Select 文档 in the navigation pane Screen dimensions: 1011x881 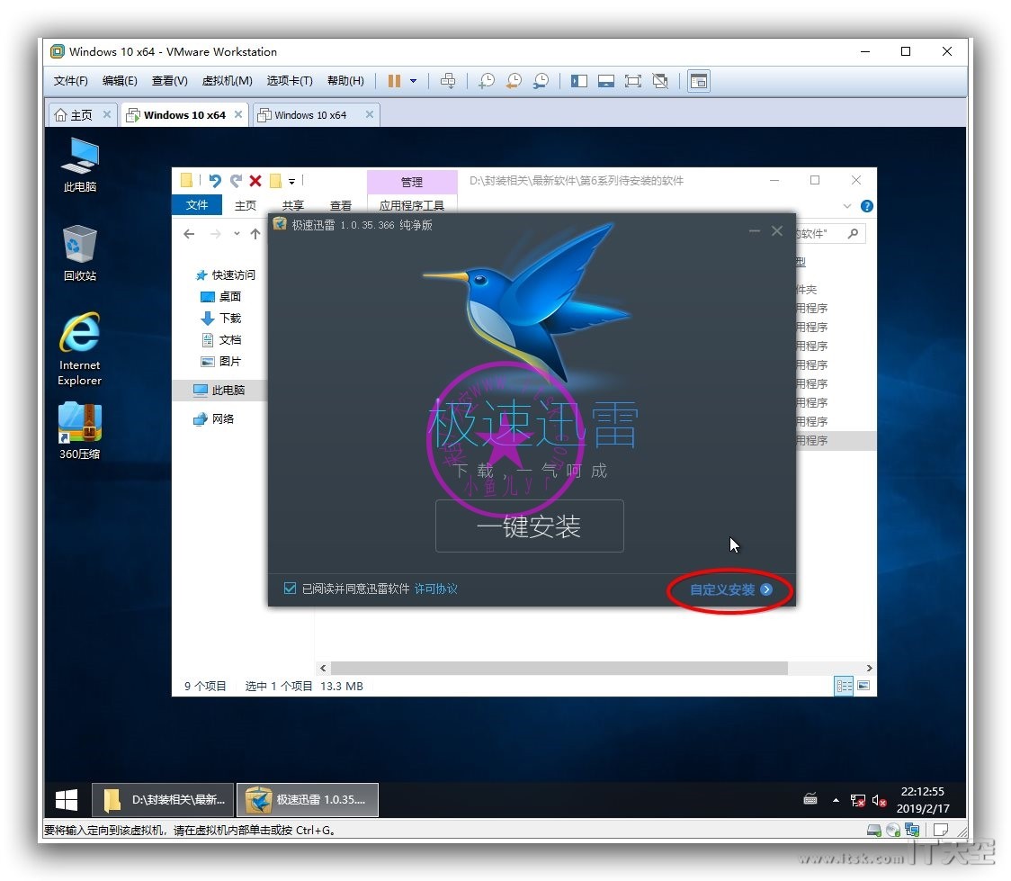(x=221, y=340)
